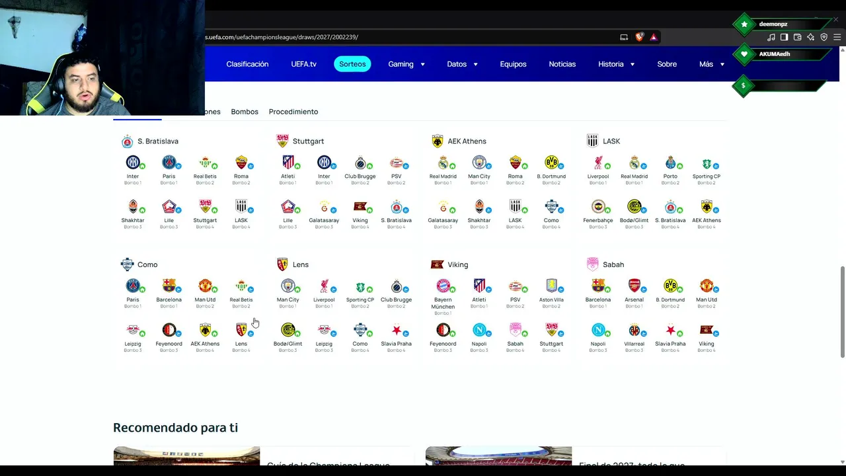Open the browser hamburger menu
846x476 pixels.
[x=837, y=37]
